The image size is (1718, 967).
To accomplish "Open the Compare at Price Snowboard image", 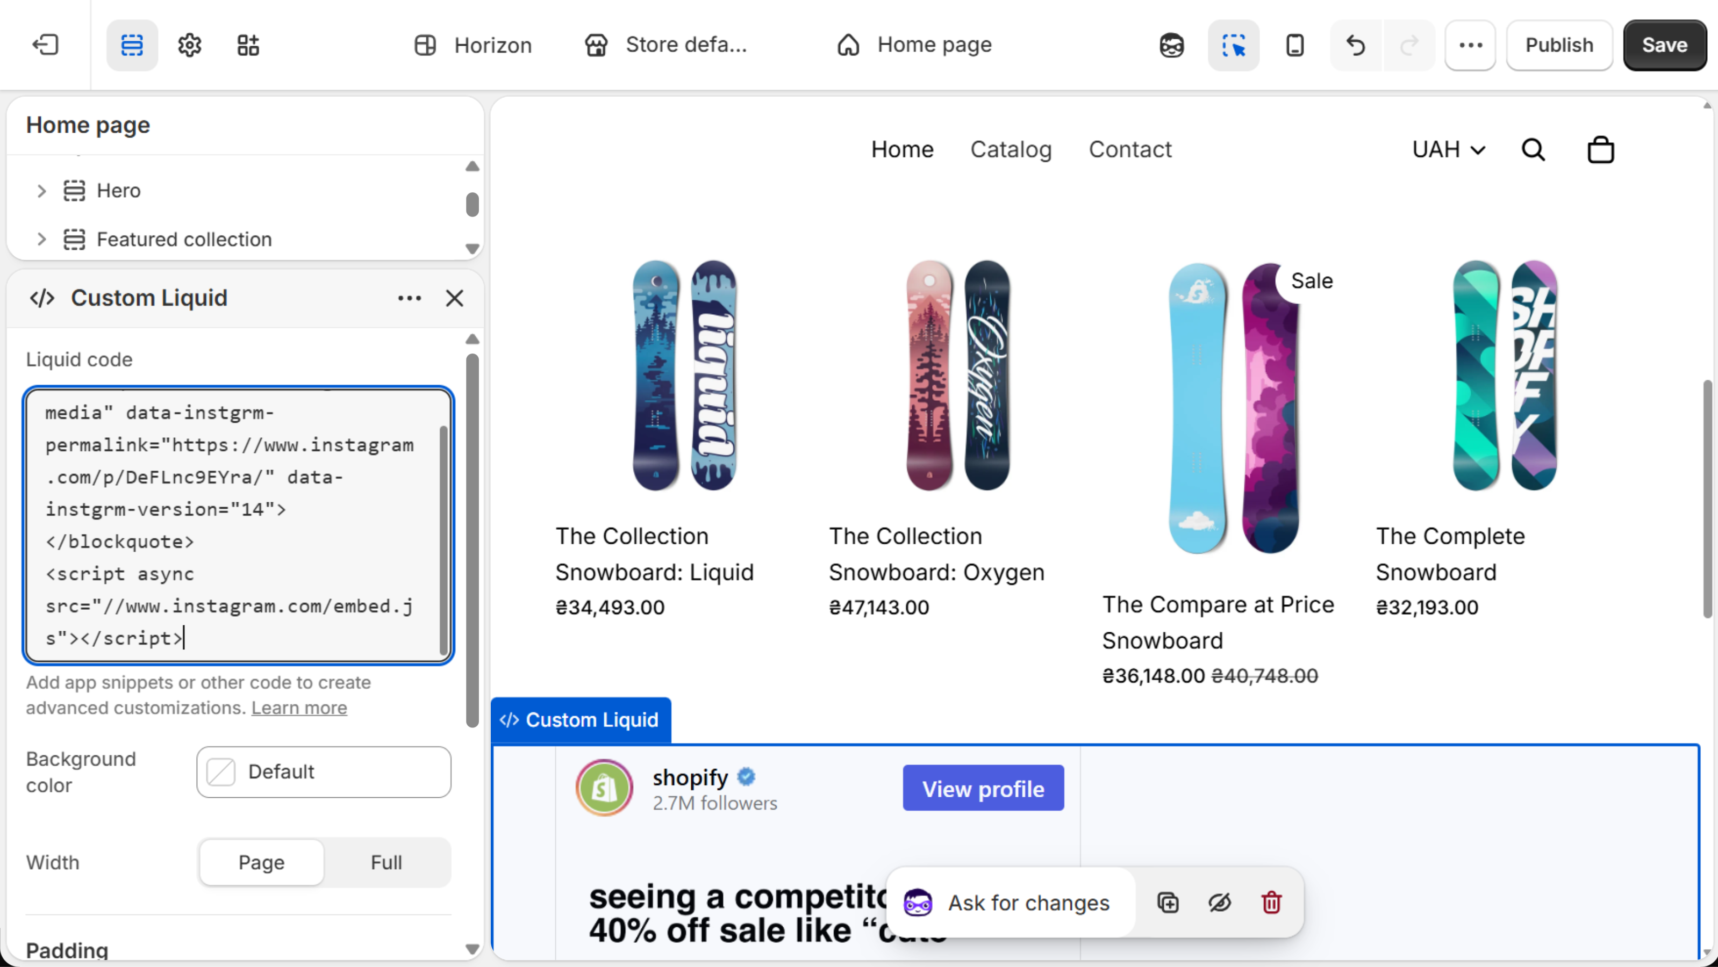I will pos(1234,408).
